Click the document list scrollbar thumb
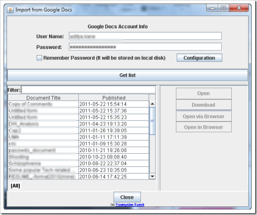 pyautogui.click(x=152, y=121)
